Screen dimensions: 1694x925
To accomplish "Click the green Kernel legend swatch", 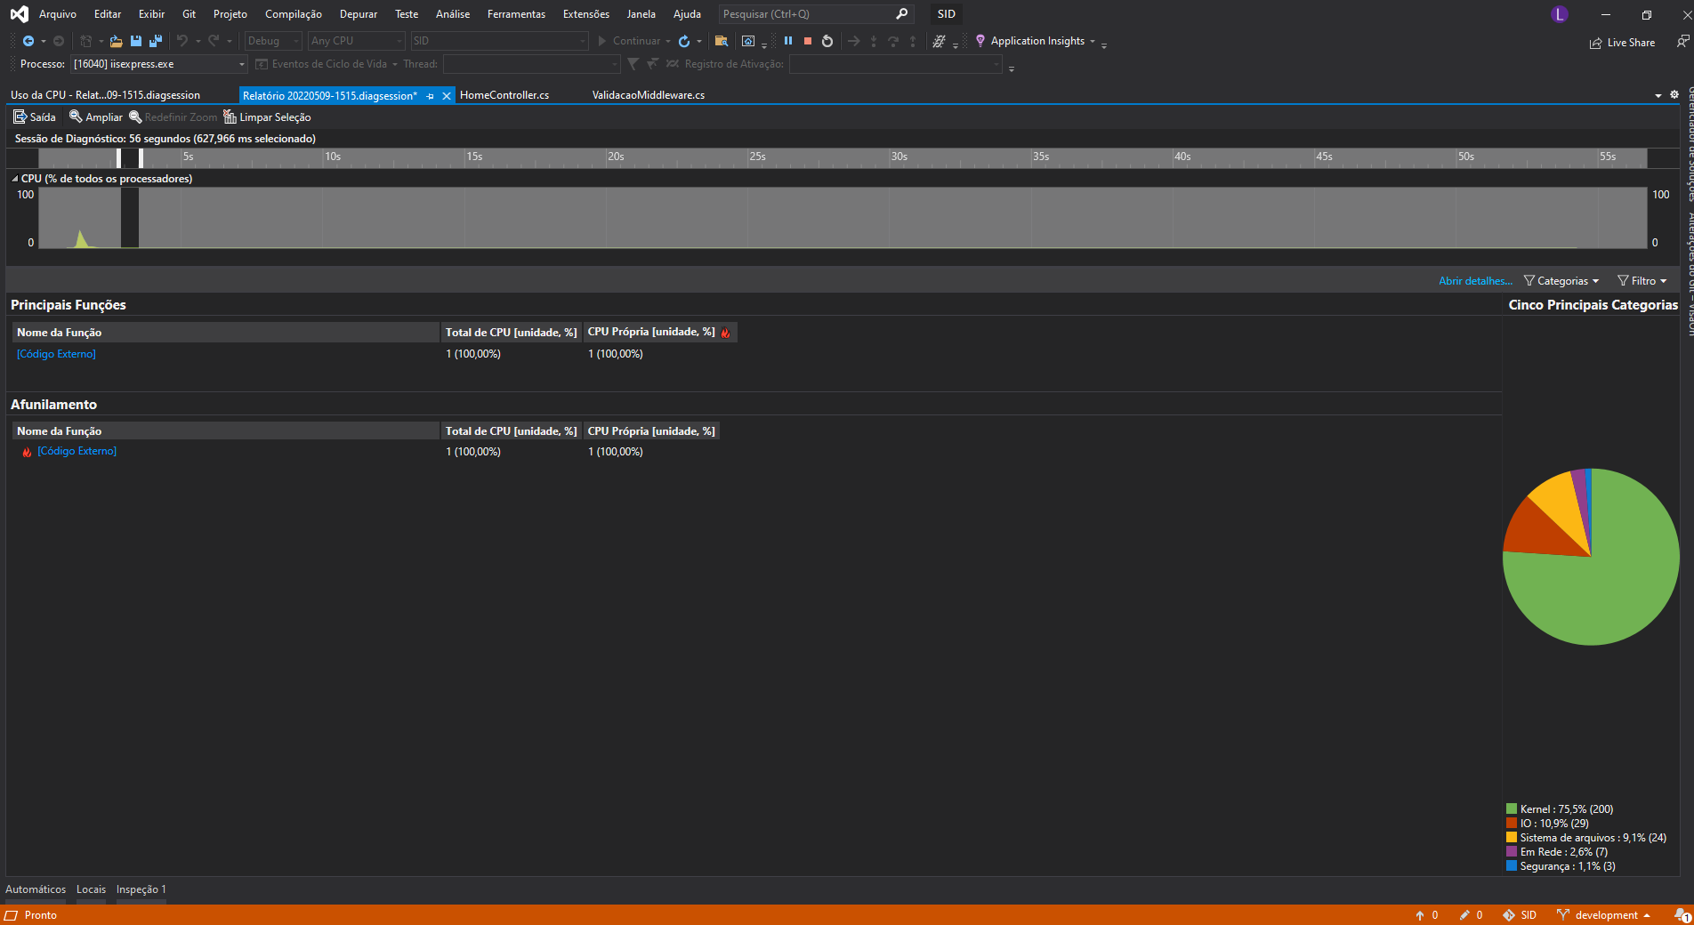I will point(1512,809).
